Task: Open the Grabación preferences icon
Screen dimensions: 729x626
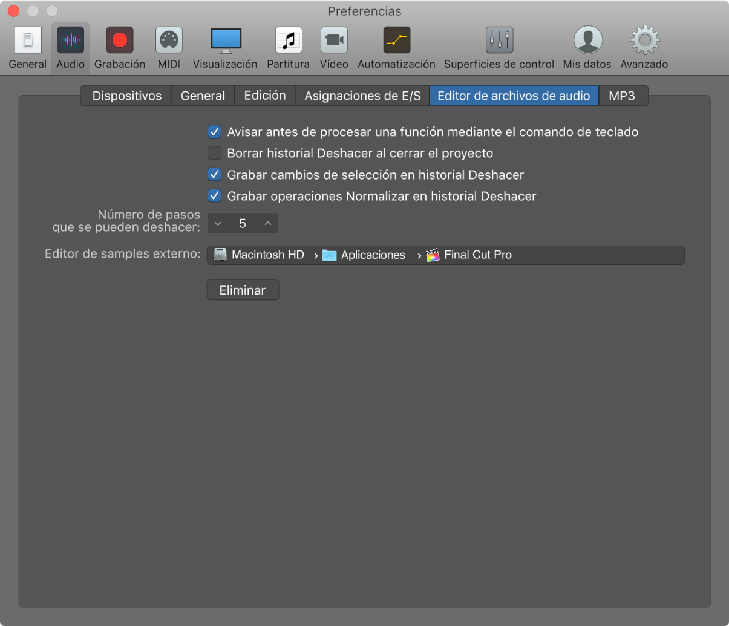Action: pos(120,41)
